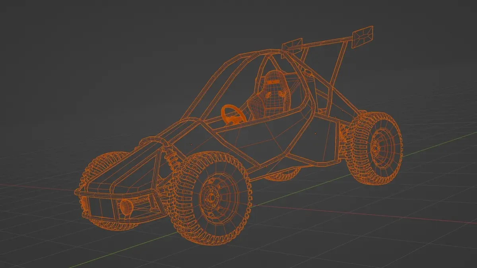Viewport: 477px width, 268px height.
Task: Click the right end plate of rear wing
Action: tap(362, 37)
